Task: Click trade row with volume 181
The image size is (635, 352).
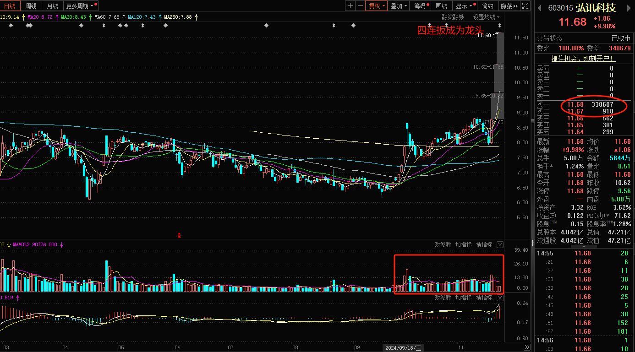Action: (x=584, y=331)
